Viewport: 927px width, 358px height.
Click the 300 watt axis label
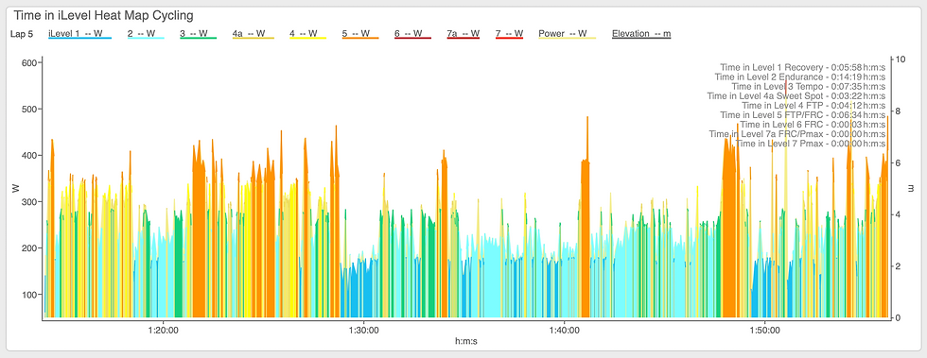point(30,202)
